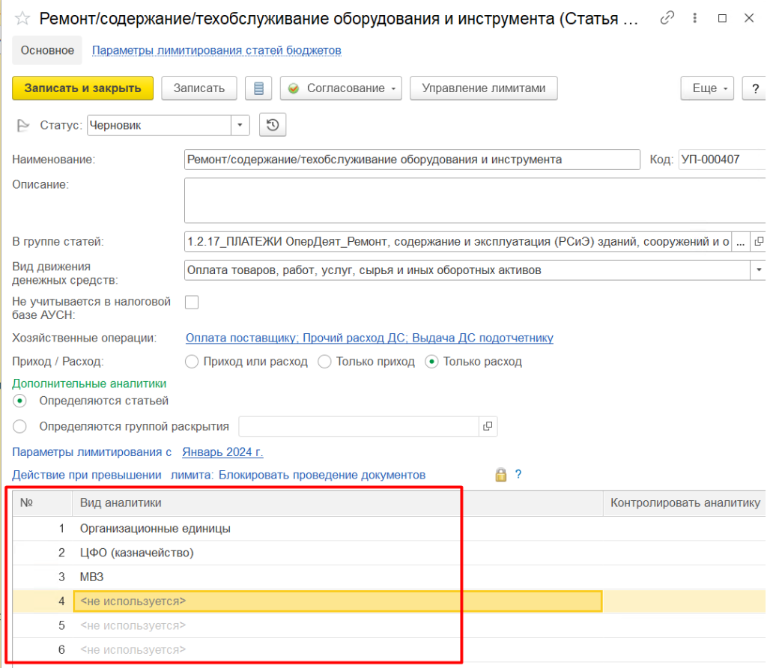Open help question mark near lock

[x=518, y=475]
